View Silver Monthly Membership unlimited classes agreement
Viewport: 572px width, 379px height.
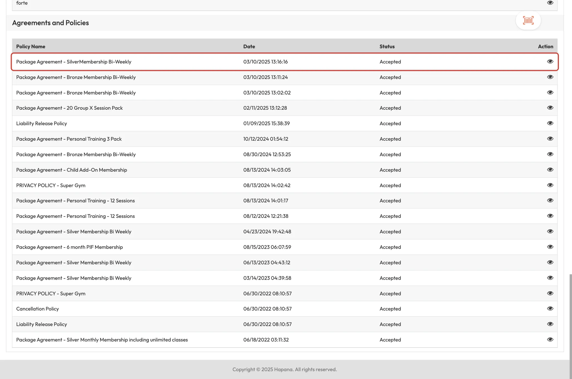click(550, 340)
